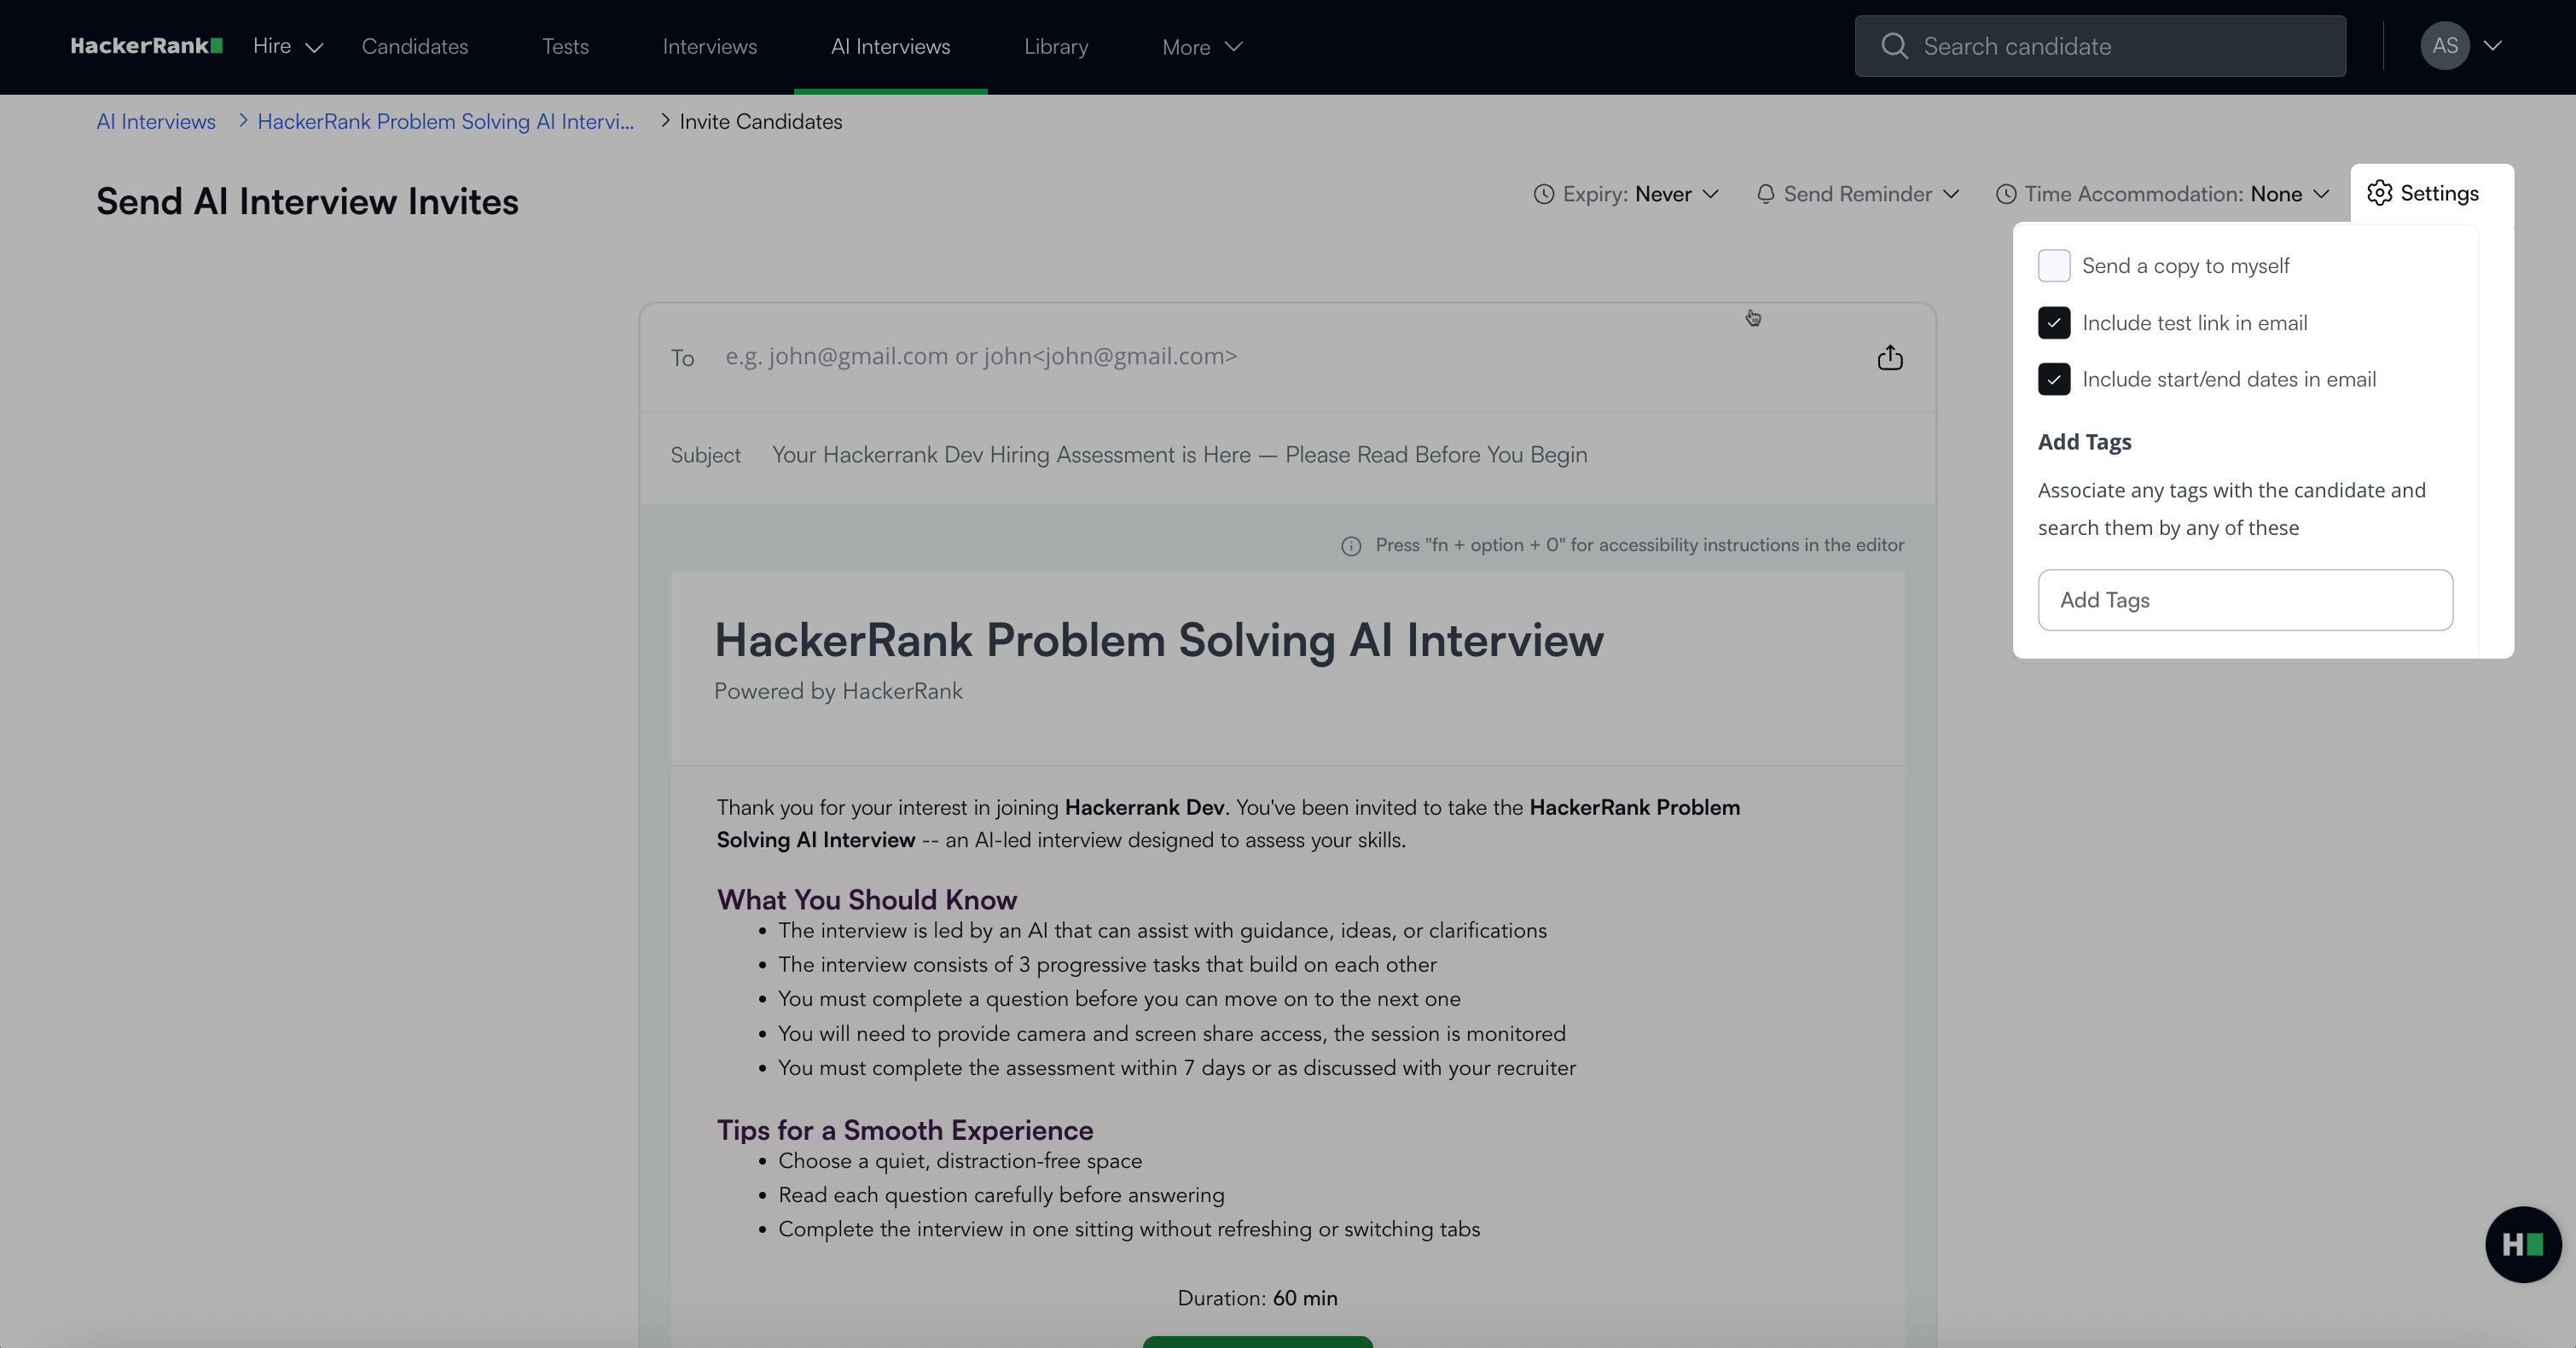This screenshot has width=2576, height=1348.
Task: Click the Associate any tags description text
Action: click(2232, 509)
